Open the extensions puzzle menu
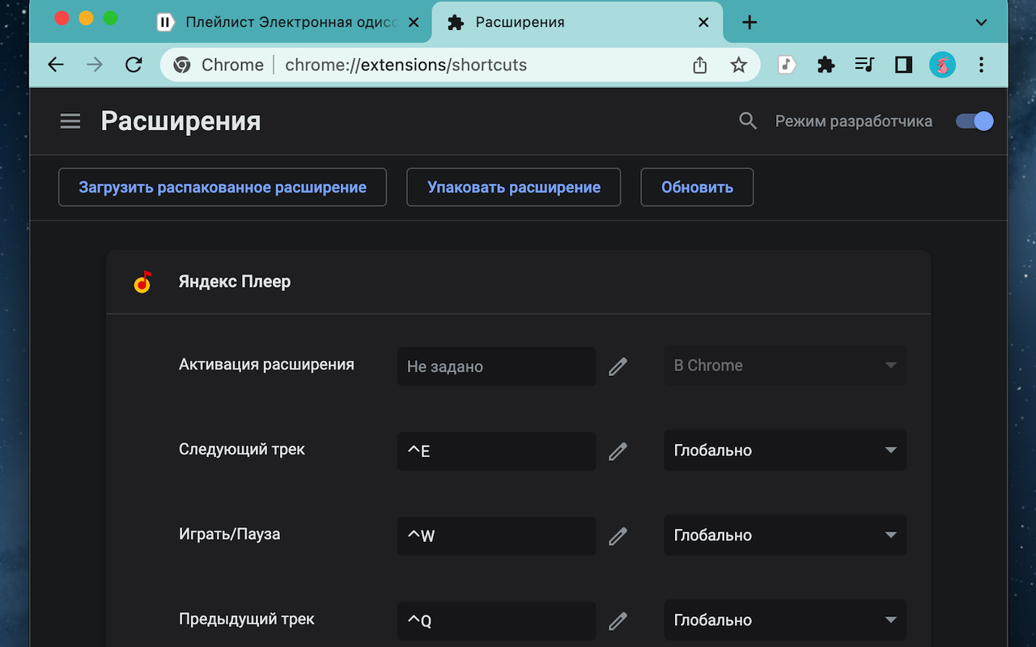 coord(826,66)
